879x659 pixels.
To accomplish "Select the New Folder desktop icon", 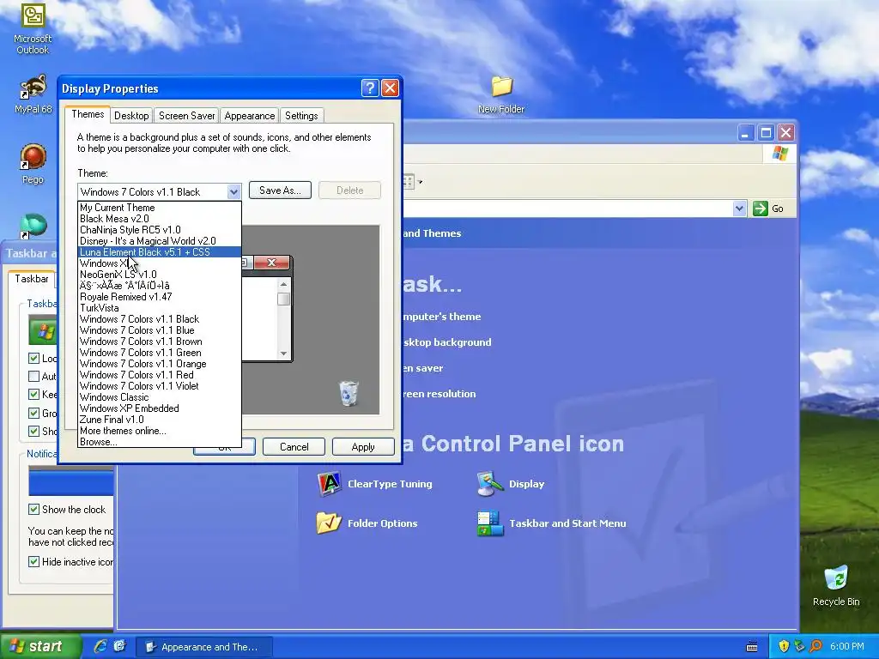I will coord(501,94).
